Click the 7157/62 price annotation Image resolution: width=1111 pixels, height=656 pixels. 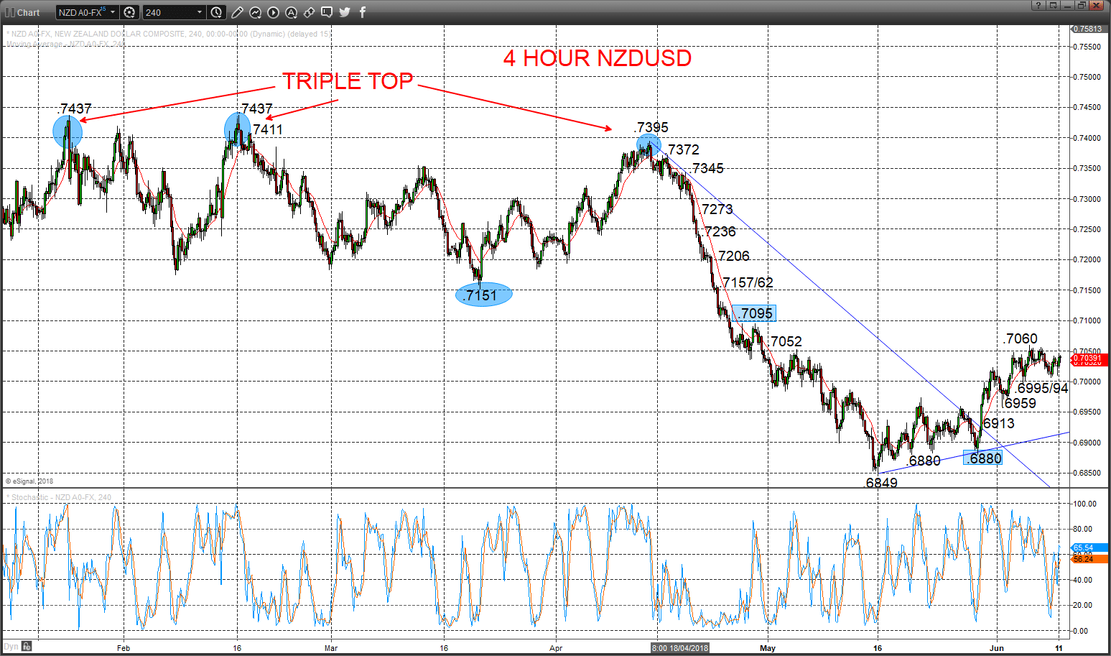point(748,282)
